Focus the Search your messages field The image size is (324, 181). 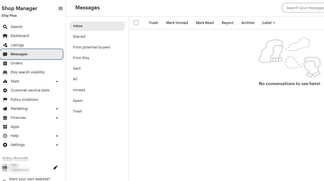click(x=303, y=8)
